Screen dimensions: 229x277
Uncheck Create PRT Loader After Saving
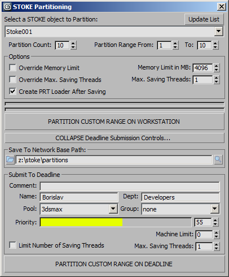(12, 92)
